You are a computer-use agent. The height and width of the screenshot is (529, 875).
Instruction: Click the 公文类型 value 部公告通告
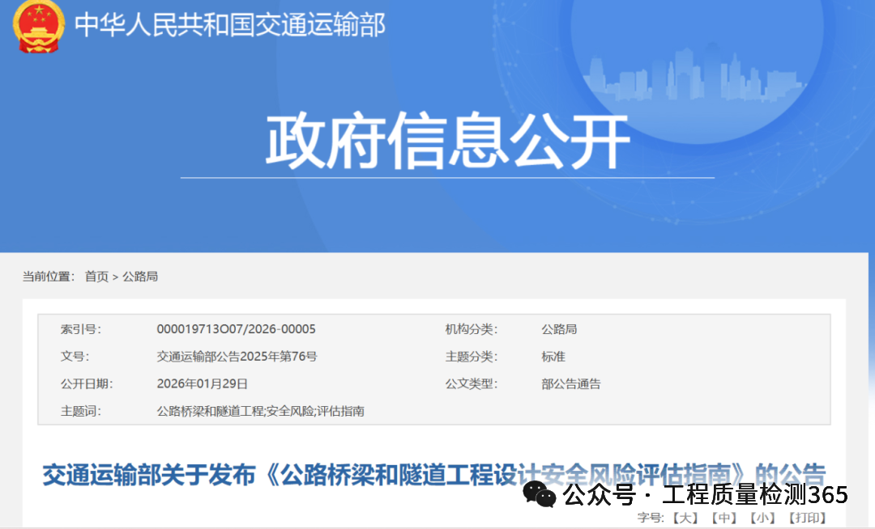point(571,383)
